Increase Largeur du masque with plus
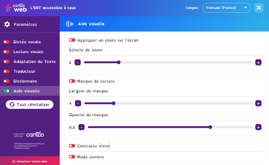Image resolution: width=269 pixels, height=165 pixels. coord(258,103)
